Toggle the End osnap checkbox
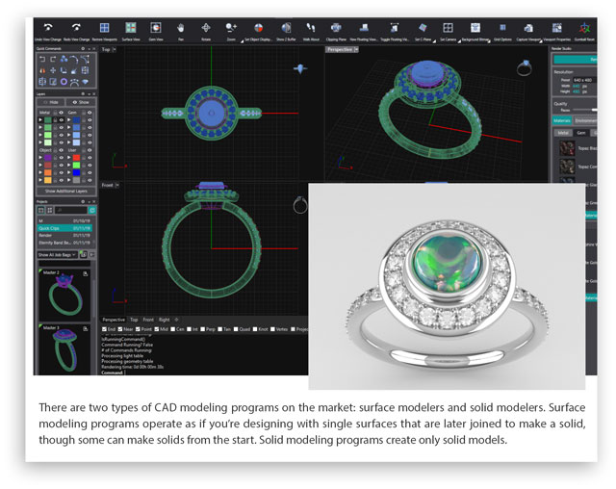The image size is (616, 489). (104, 329)
